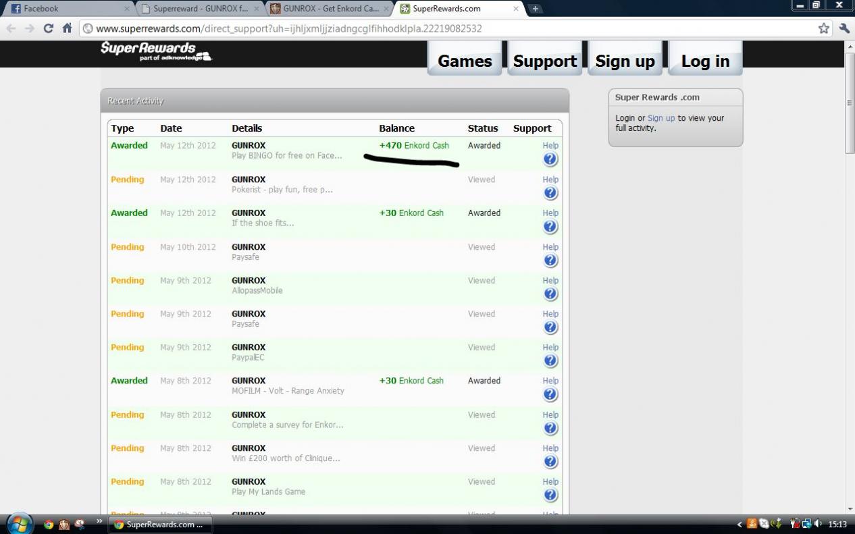Bookmark this page with the star icon
855x534 pixels.
(823, 28)
